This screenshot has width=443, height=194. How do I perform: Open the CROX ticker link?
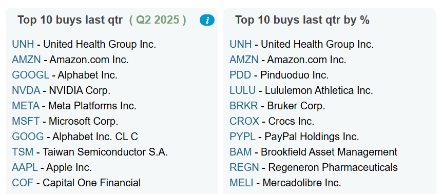click(244, 121)
